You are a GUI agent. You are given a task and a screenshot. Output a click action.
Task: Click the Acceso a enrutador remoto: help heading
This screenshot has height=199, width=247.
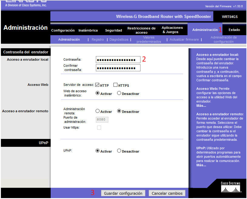pos(220,114)
